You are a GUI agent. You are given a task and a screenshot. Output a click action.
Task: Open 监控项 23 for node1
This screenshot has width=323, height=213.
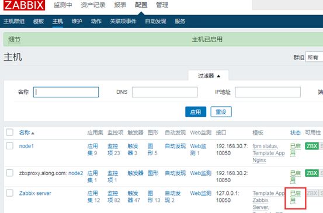[x=113, y=149]
